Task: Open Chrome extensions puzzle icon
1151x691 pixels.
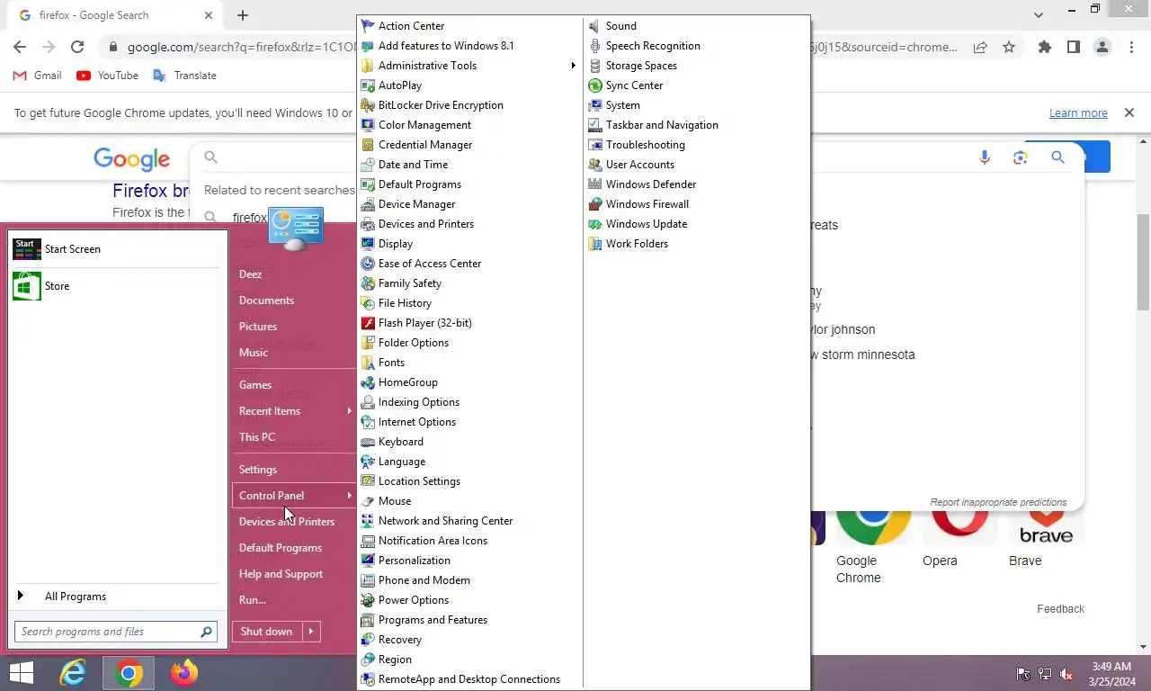Action: [x=1044, y=47]
